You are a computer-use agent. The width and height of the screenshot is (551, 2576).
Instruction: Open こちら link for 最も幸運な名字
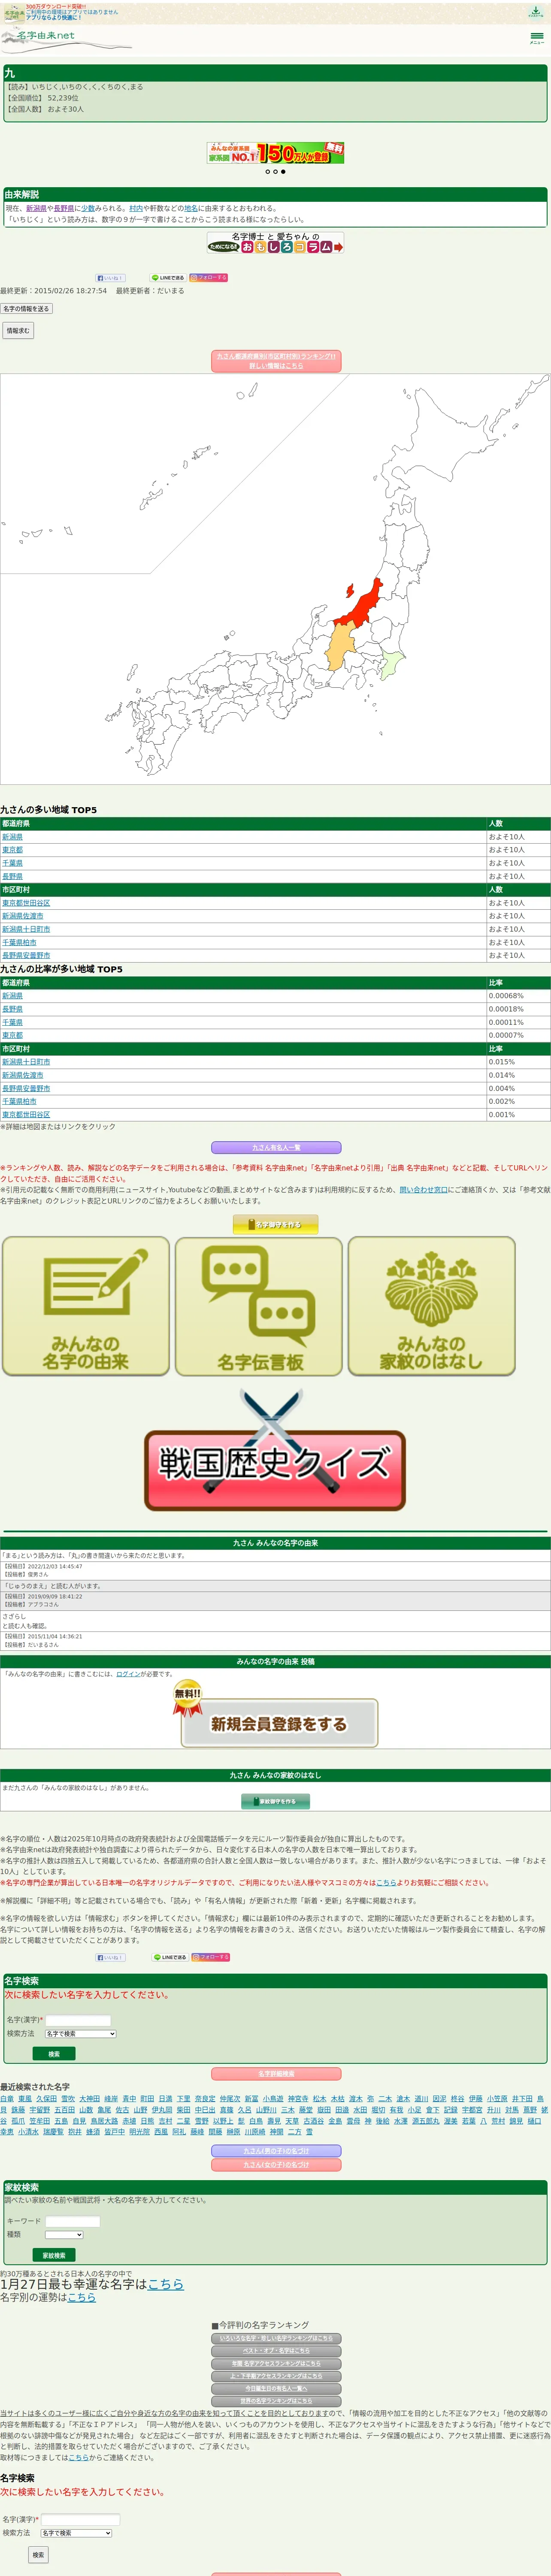pos(166,2284)
